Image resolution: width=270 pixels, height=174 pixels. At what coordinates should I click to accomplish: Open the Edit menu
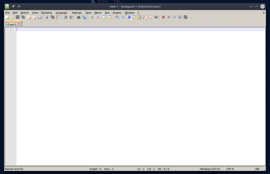15,13
